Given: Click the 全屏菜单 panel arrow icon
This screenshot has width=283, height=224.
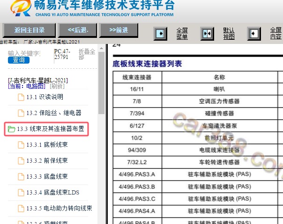Looking at the screenshot, I should tap(160, 34).
